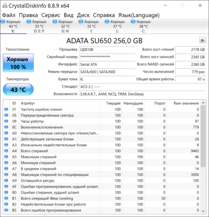Select the Перераспределённые сектора attribute text

(x=47, y=116)
